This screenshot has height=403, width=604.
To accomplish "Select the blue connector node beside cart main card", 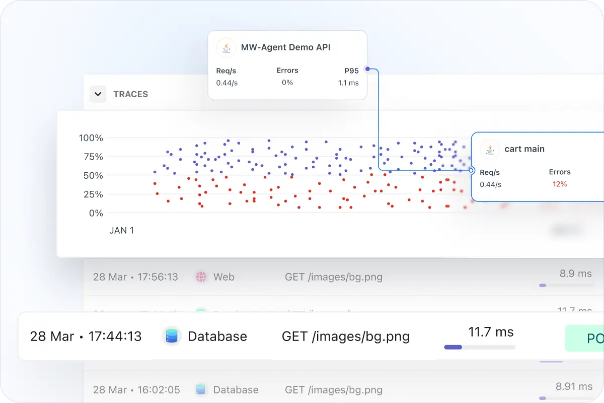I will tap(472, 171).
